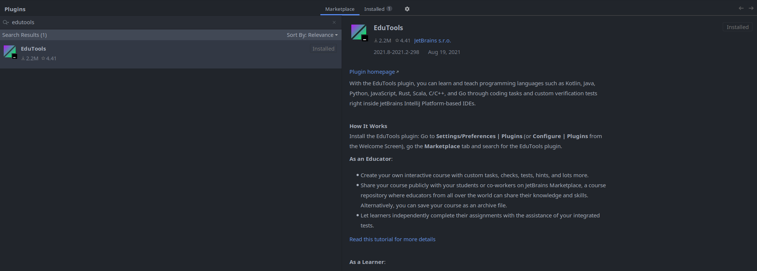Click the As an Educator heading
This screenshot has height=271, width=757.
point(371,159)
